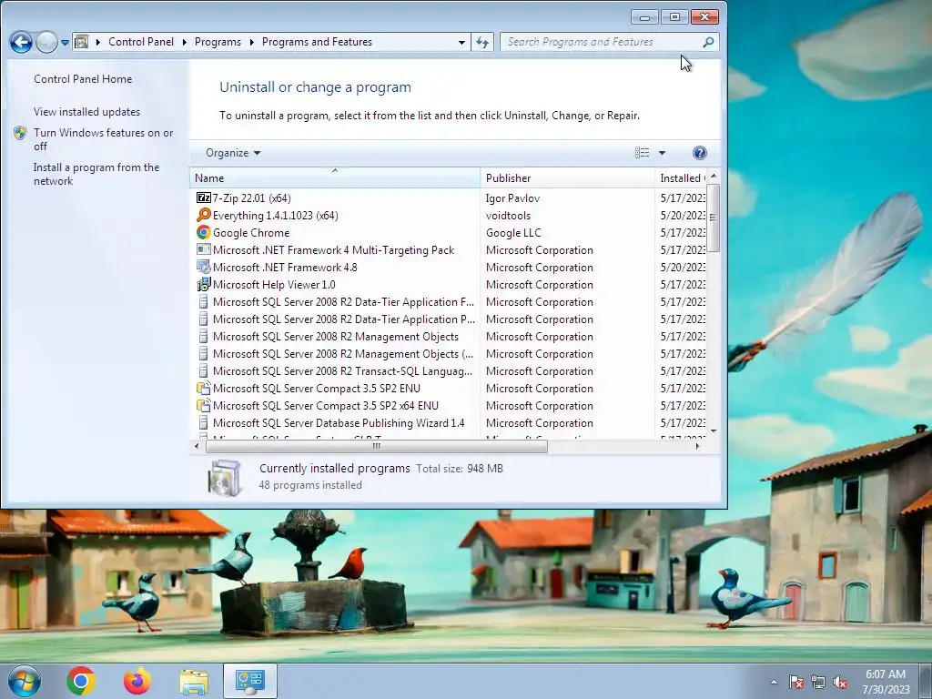Open Control Panel Home link

click(83, 79)
